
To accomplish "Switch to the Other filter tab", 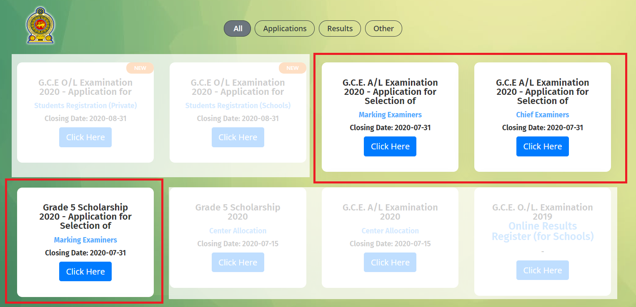I will 383,28.
